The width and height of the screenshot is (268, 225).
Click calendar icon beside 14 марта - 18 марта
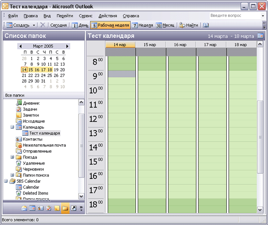pyautogui.click(x=260, y=36)
